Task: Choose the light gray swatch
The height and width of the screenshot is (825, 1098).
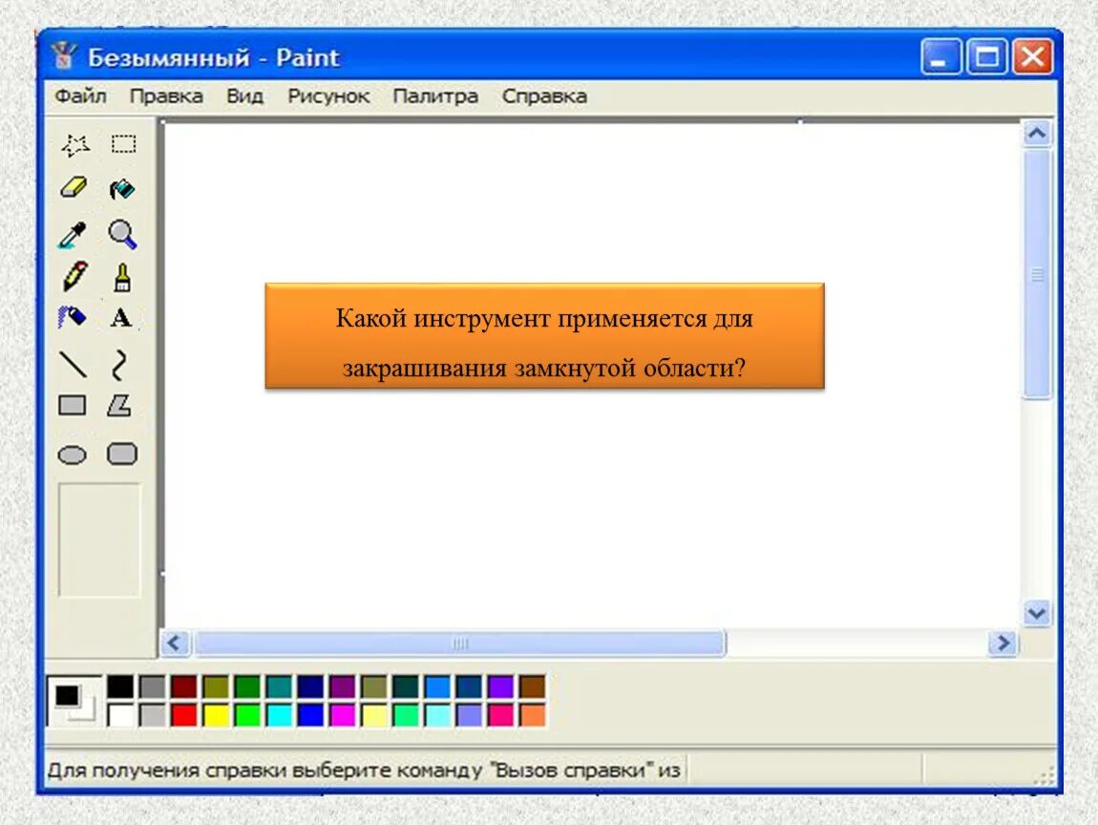Action: (152, 715)
